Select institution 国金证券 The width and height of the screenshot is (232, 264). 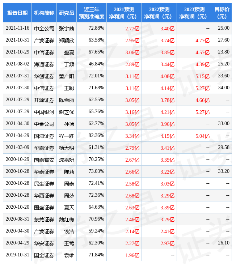tap(44, 256)
